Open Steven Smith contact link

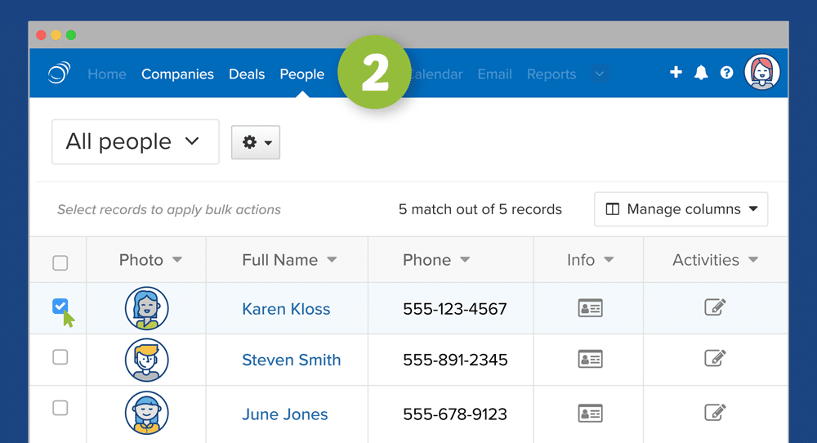pos(291,360)
